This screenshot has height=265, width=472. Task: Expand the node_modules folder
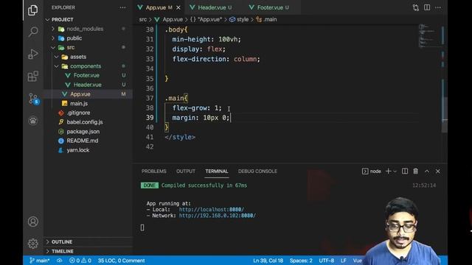pos(85,29)
